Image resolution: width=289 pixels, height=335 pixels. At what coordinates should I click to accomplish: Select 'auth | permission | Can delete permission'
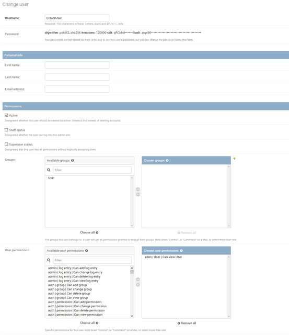[76, 310]
